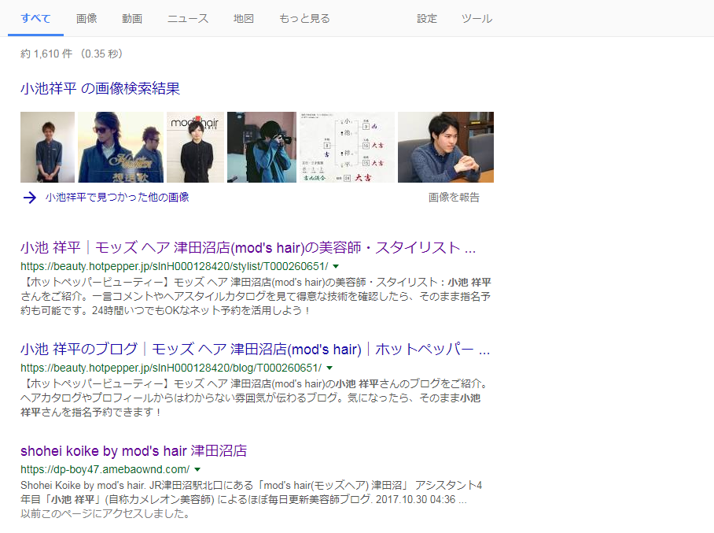Open 小池祥平 の画像検索結果 heading link
Viewport: 714px width, 533px height.
pyautogui.click(x=100, y=88)
